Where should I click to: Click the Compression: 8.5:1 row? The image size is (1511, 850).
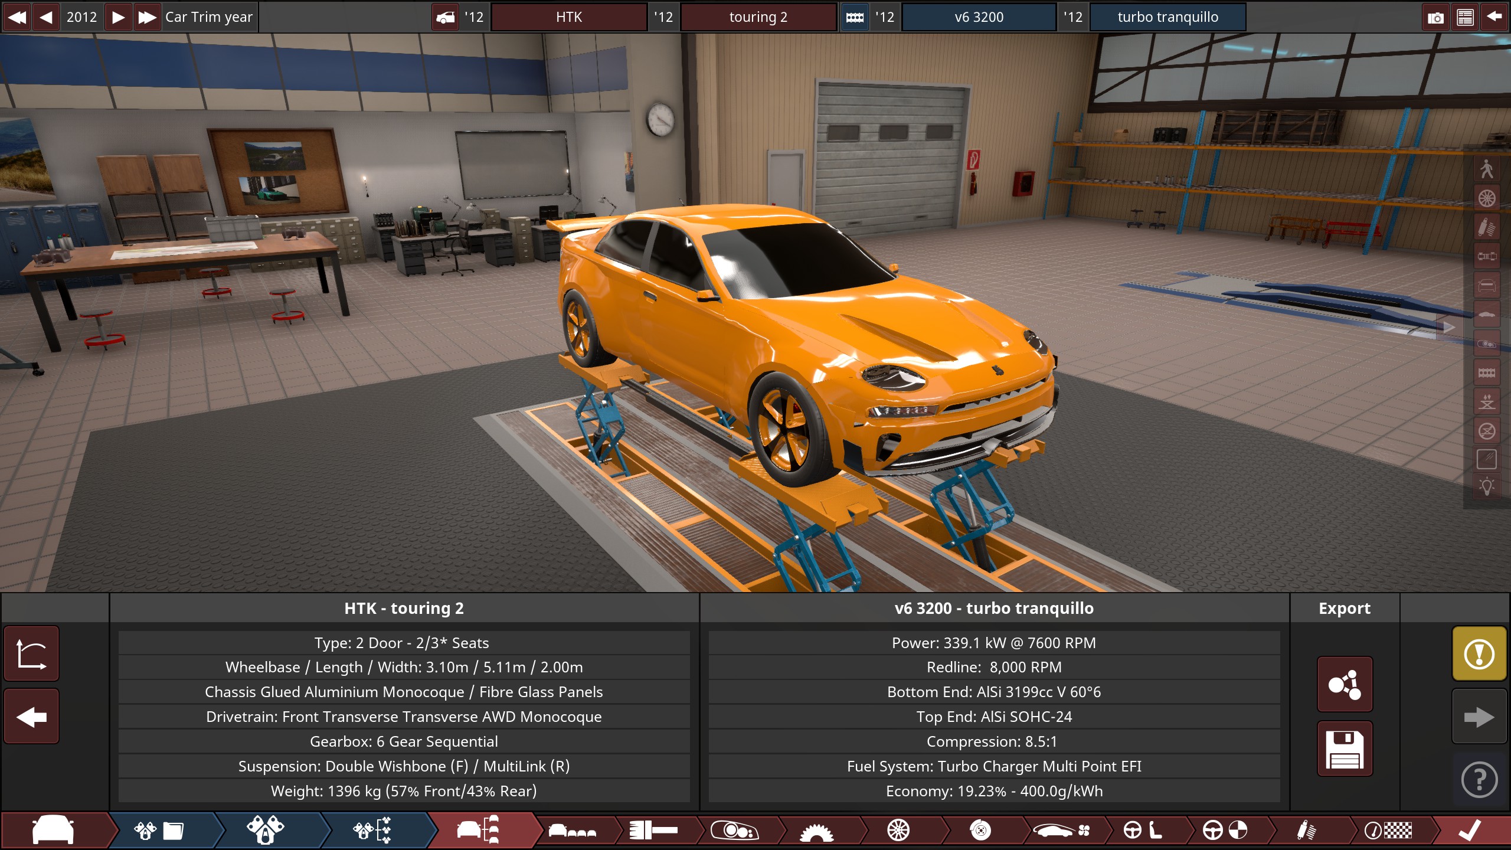click(994, 741)
